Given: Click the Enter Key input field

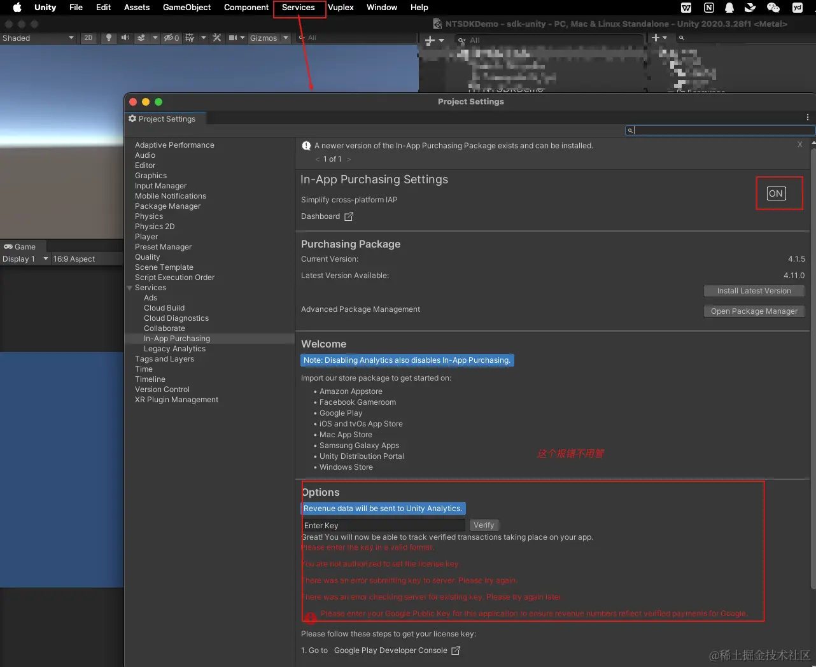Looking at the screenshot, I should pyautogui.click(x=383, y=525).
